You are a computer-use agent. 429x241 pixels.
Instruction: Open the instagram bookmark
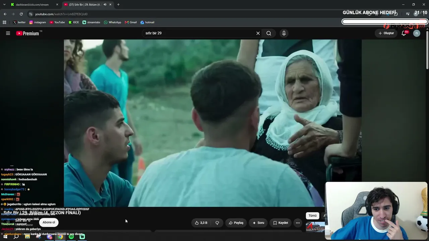[x=38, y=22]
